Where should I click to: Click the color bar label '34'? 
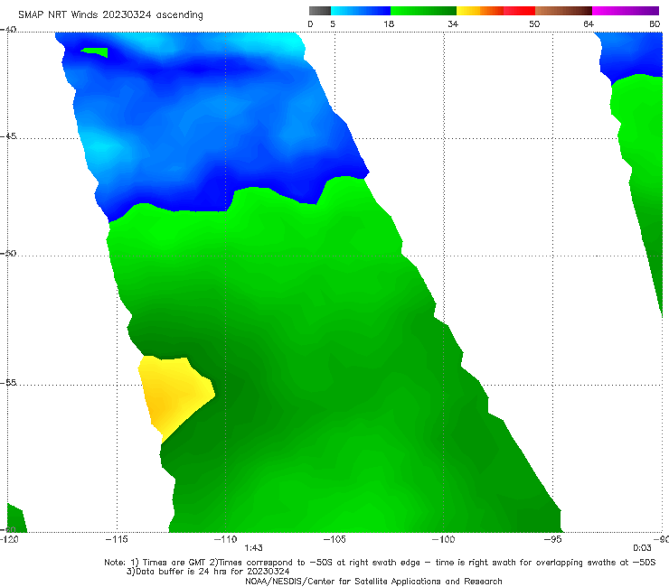coord(453,24)
